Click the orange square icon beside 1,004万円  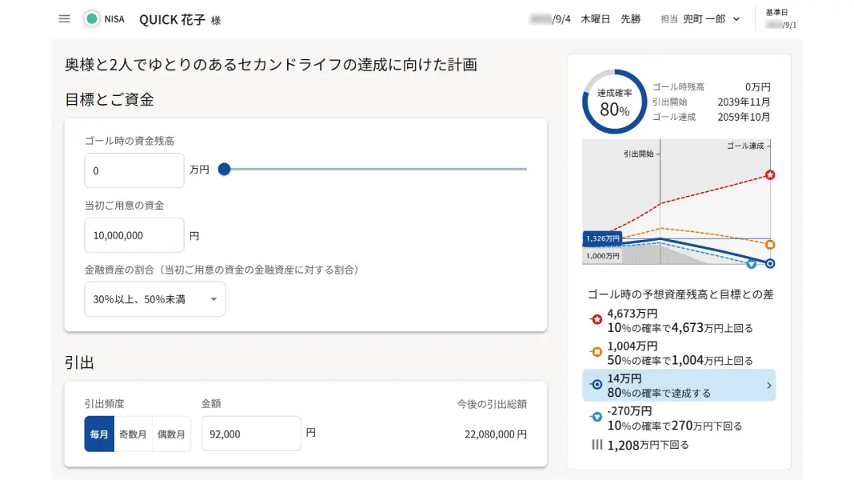coord(597,352)
